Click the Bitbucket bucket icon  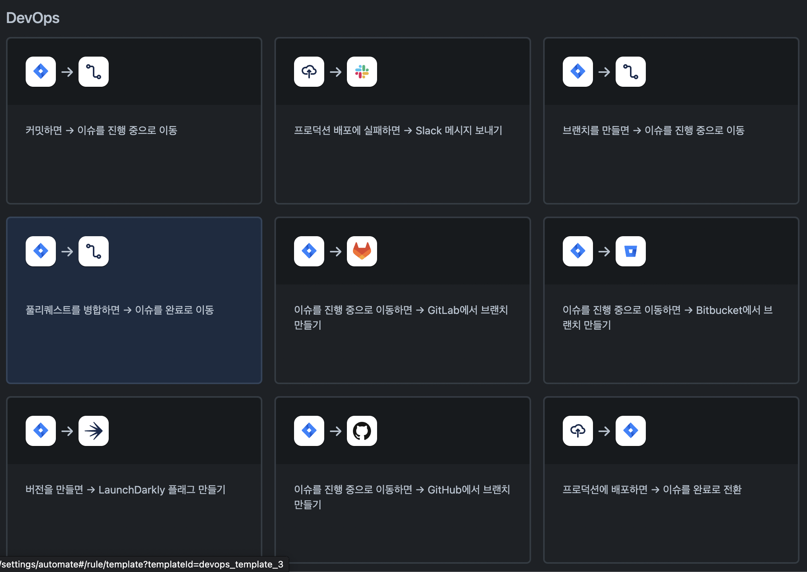click(630, 251)
